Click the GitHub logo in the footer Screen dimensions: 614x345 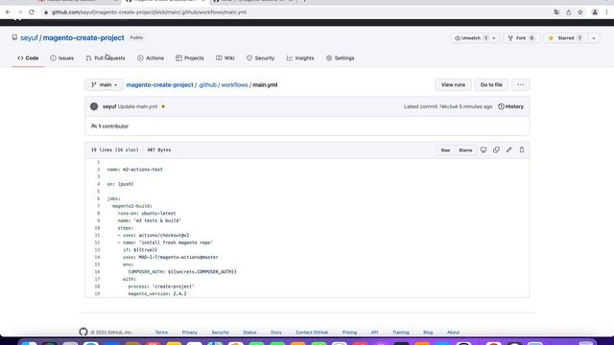coord(83,333)
